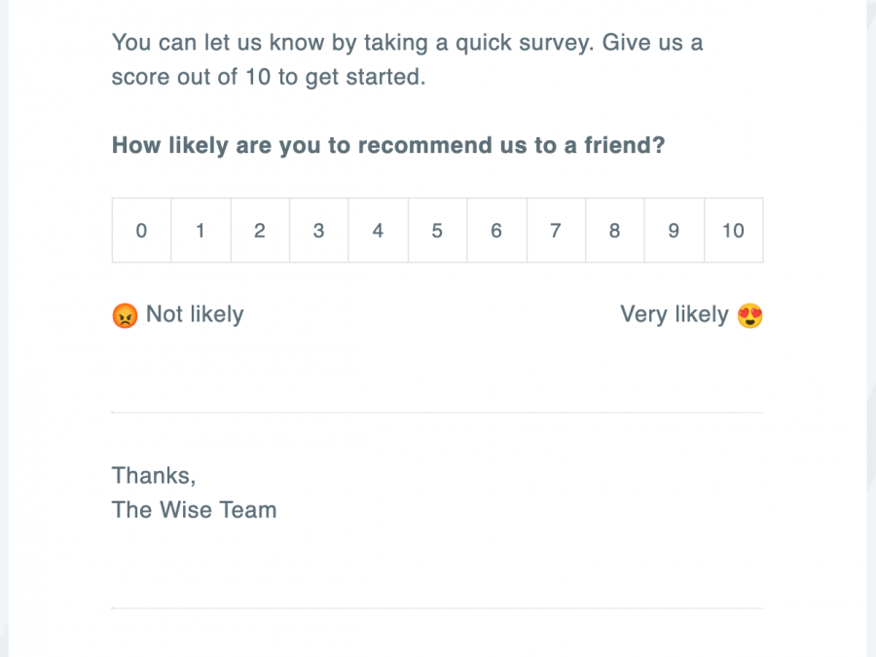Select the top score 10
The height and width of the screenshot is (657, 876).
(733, 231)
